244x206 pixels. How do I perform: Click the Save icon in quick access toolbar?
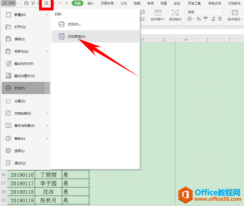27,3
